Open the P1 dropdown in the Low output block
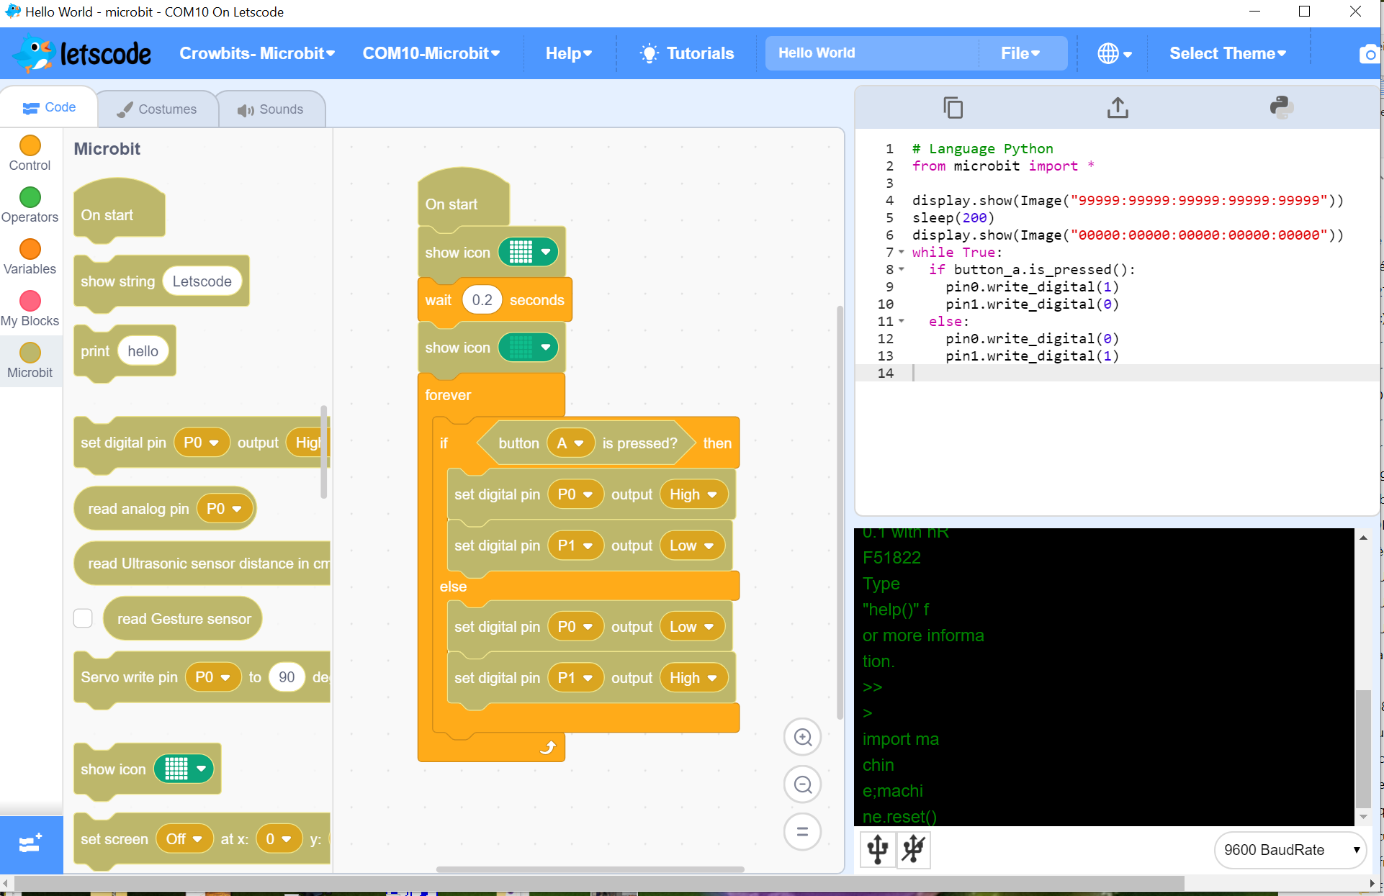Screen dimensions: 1384x896 (575, 546)
